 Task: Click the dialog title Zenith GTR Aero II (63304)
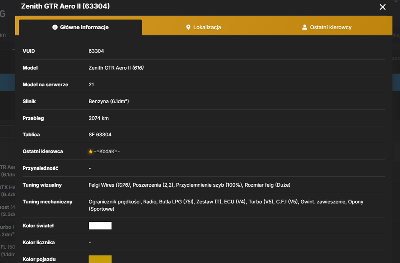pos(65,6)
